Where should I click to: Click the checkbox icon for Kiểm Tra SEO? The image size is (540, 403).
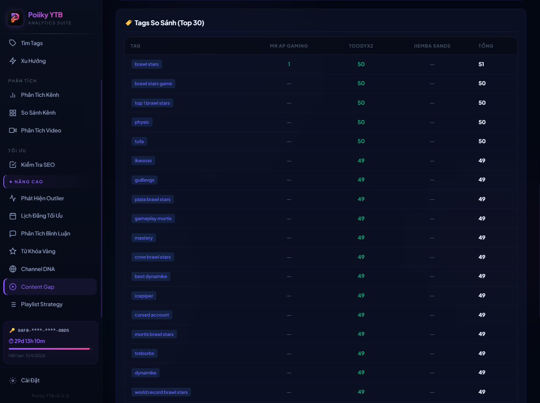(13, 165)
